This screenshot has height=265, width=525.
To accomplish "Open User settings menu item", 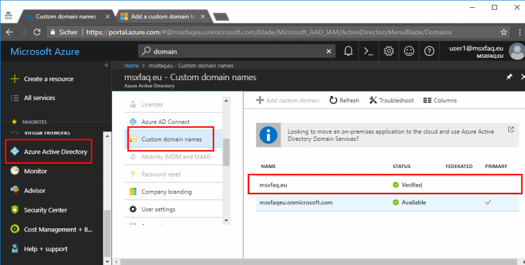I will point(173,209).
